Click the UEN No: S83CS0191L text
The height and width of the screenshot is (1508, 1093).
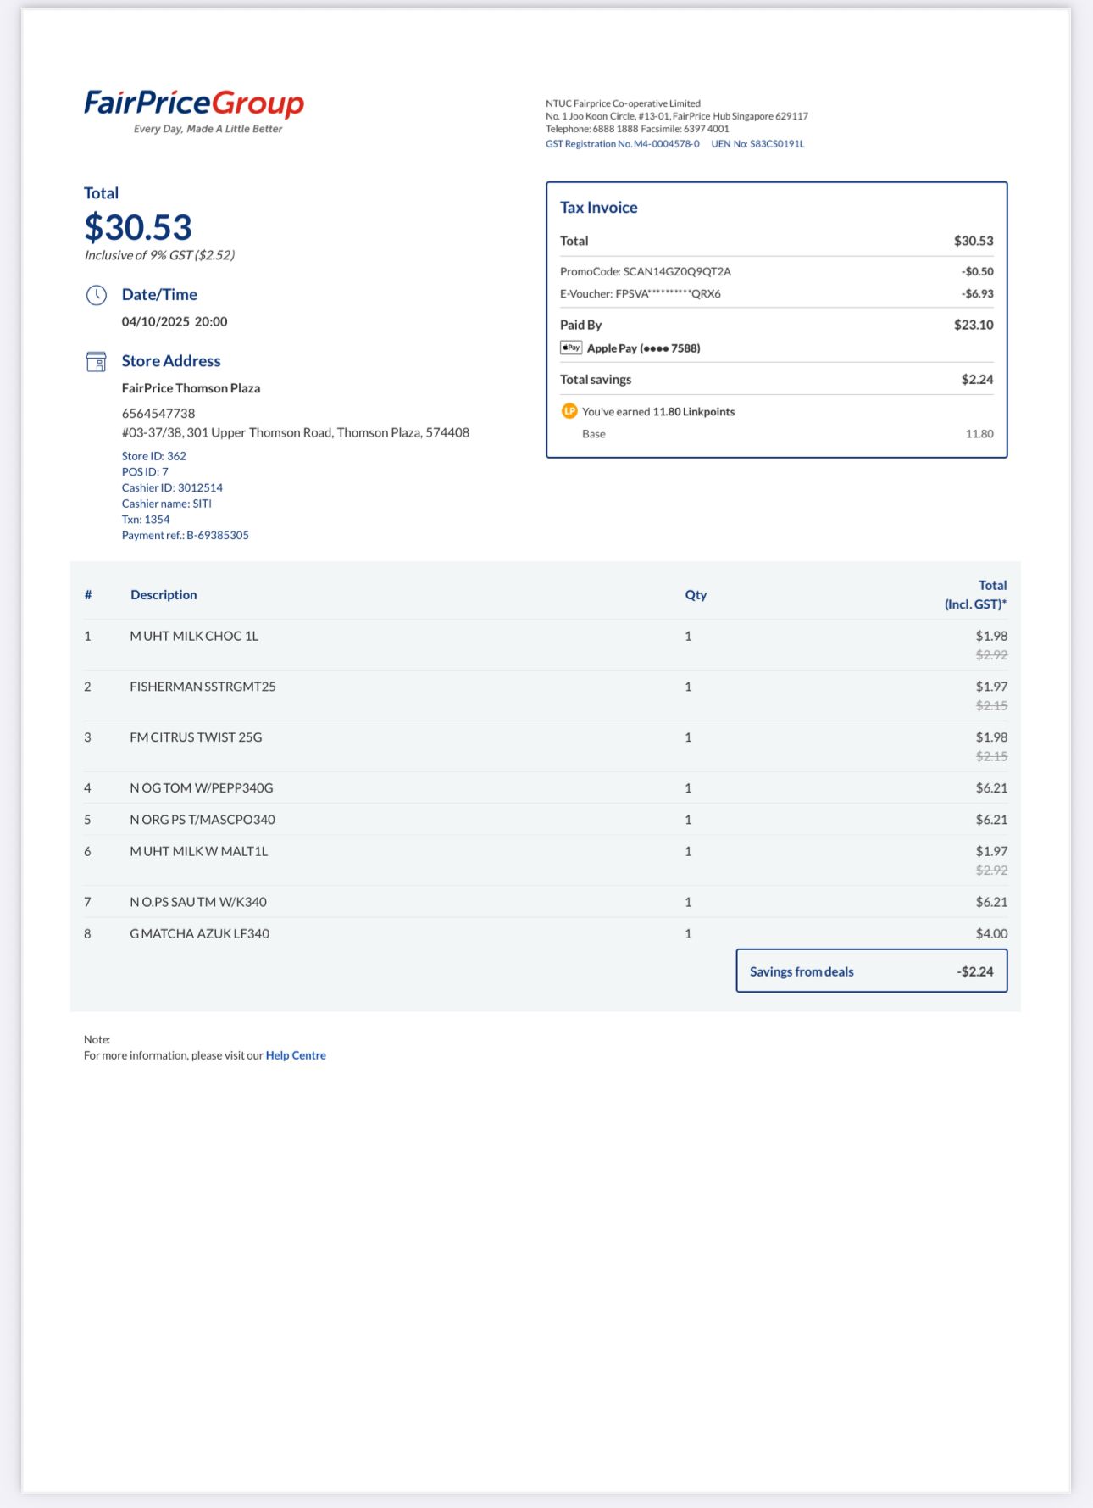click(757, 144)
